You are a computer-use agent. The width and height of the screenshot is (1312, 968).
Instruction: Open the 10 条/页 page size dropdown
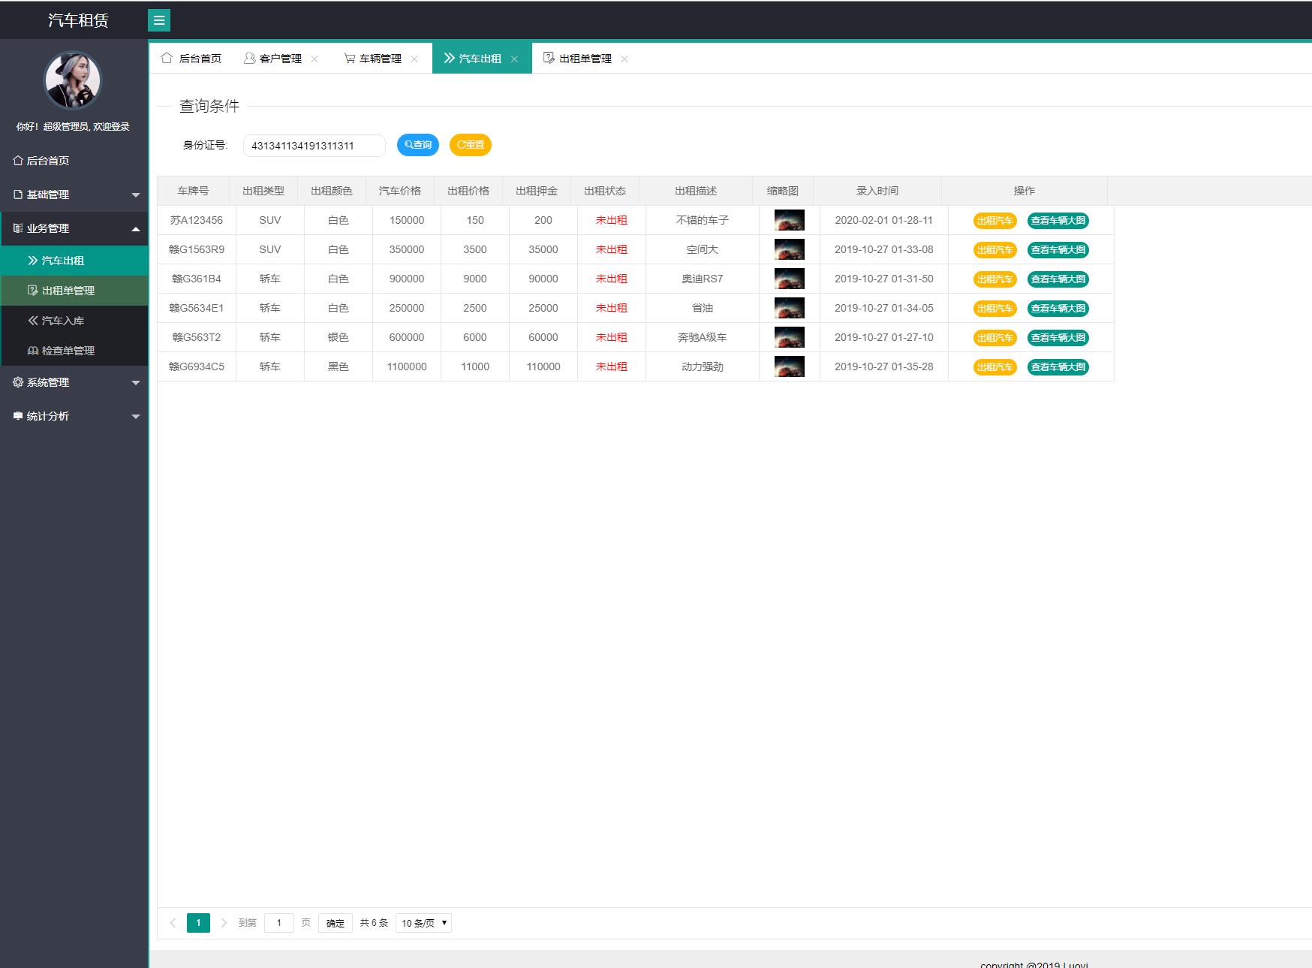click(423, 923)
